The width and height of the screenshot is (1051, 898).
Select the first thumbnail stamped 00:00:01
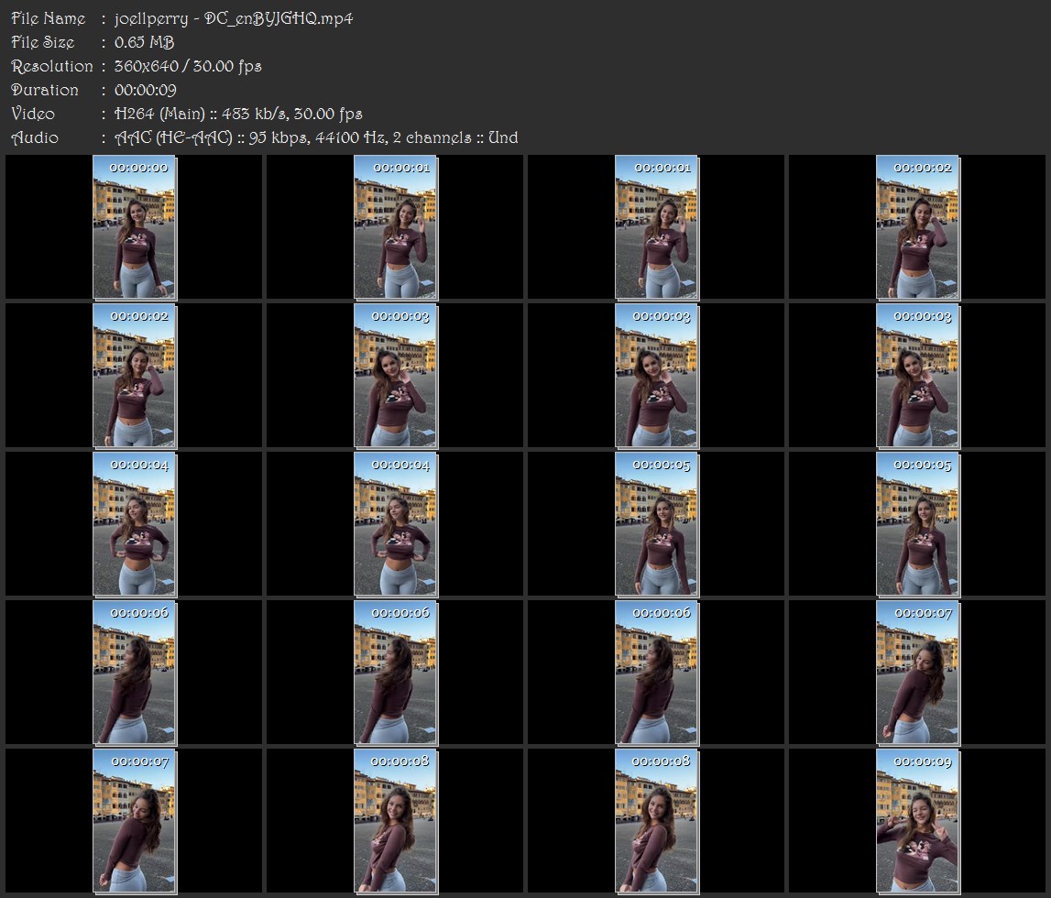pyautogui.click(x=396, y=227)
